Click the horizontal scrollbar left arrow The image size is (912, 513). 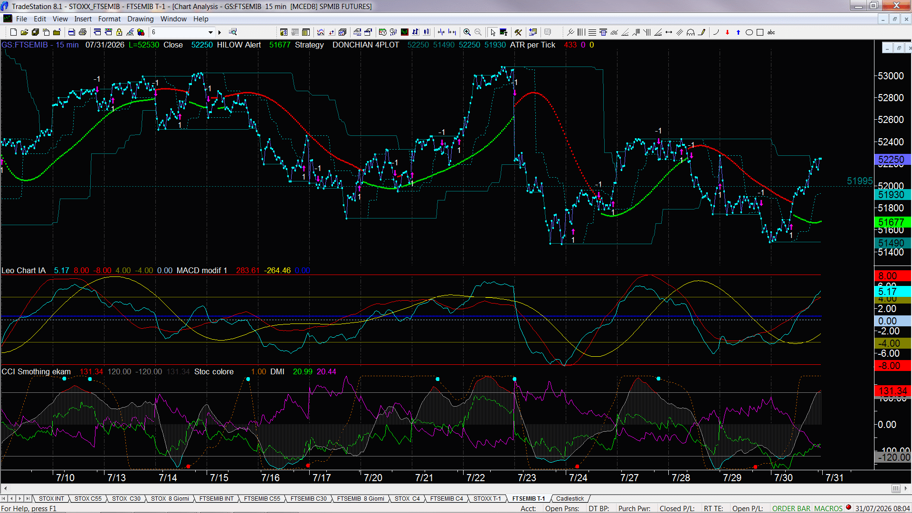click(x=5, y=489)
